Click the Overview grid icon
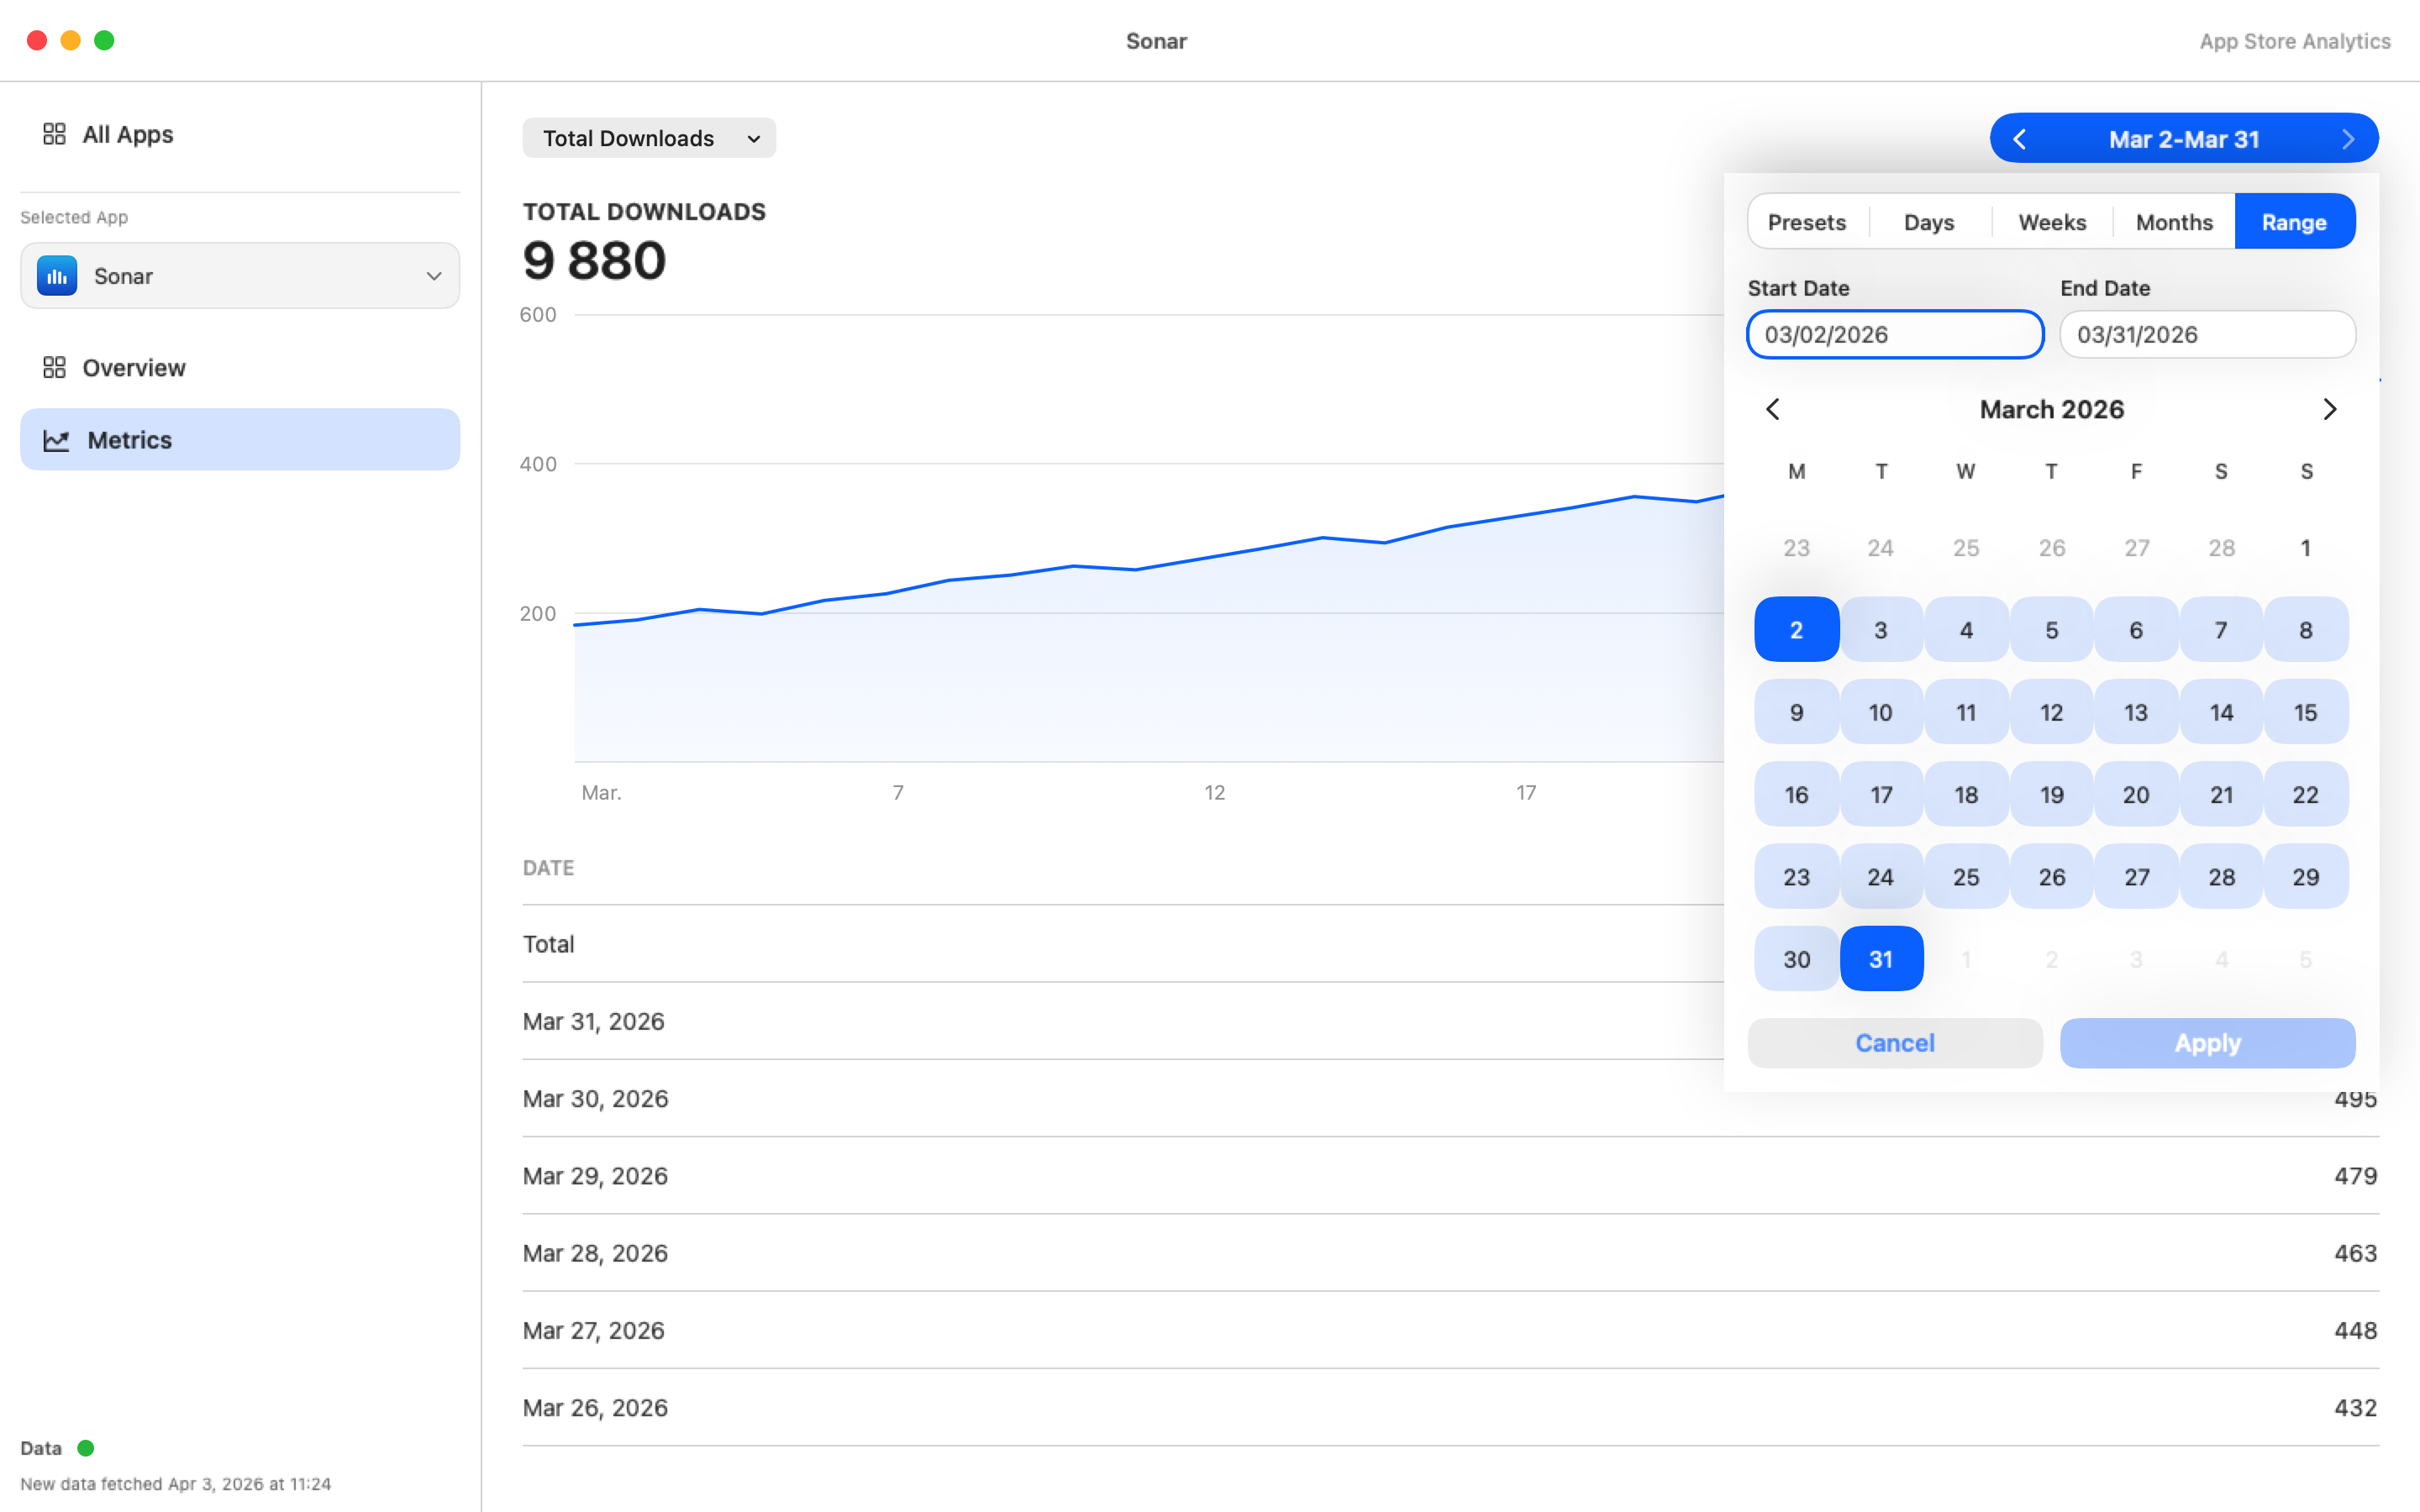Viewport: 2420px width, 1512px height. [x=54, y=368]
